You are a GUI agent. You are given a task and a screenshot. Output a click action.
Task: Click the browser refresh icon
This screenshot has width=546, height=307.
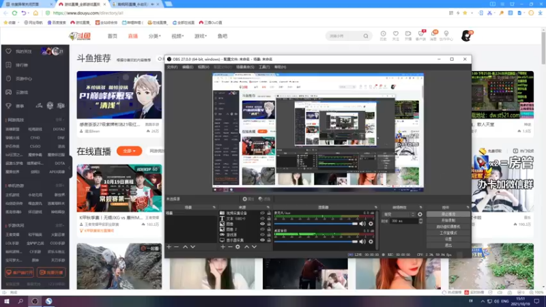(14, 13)
